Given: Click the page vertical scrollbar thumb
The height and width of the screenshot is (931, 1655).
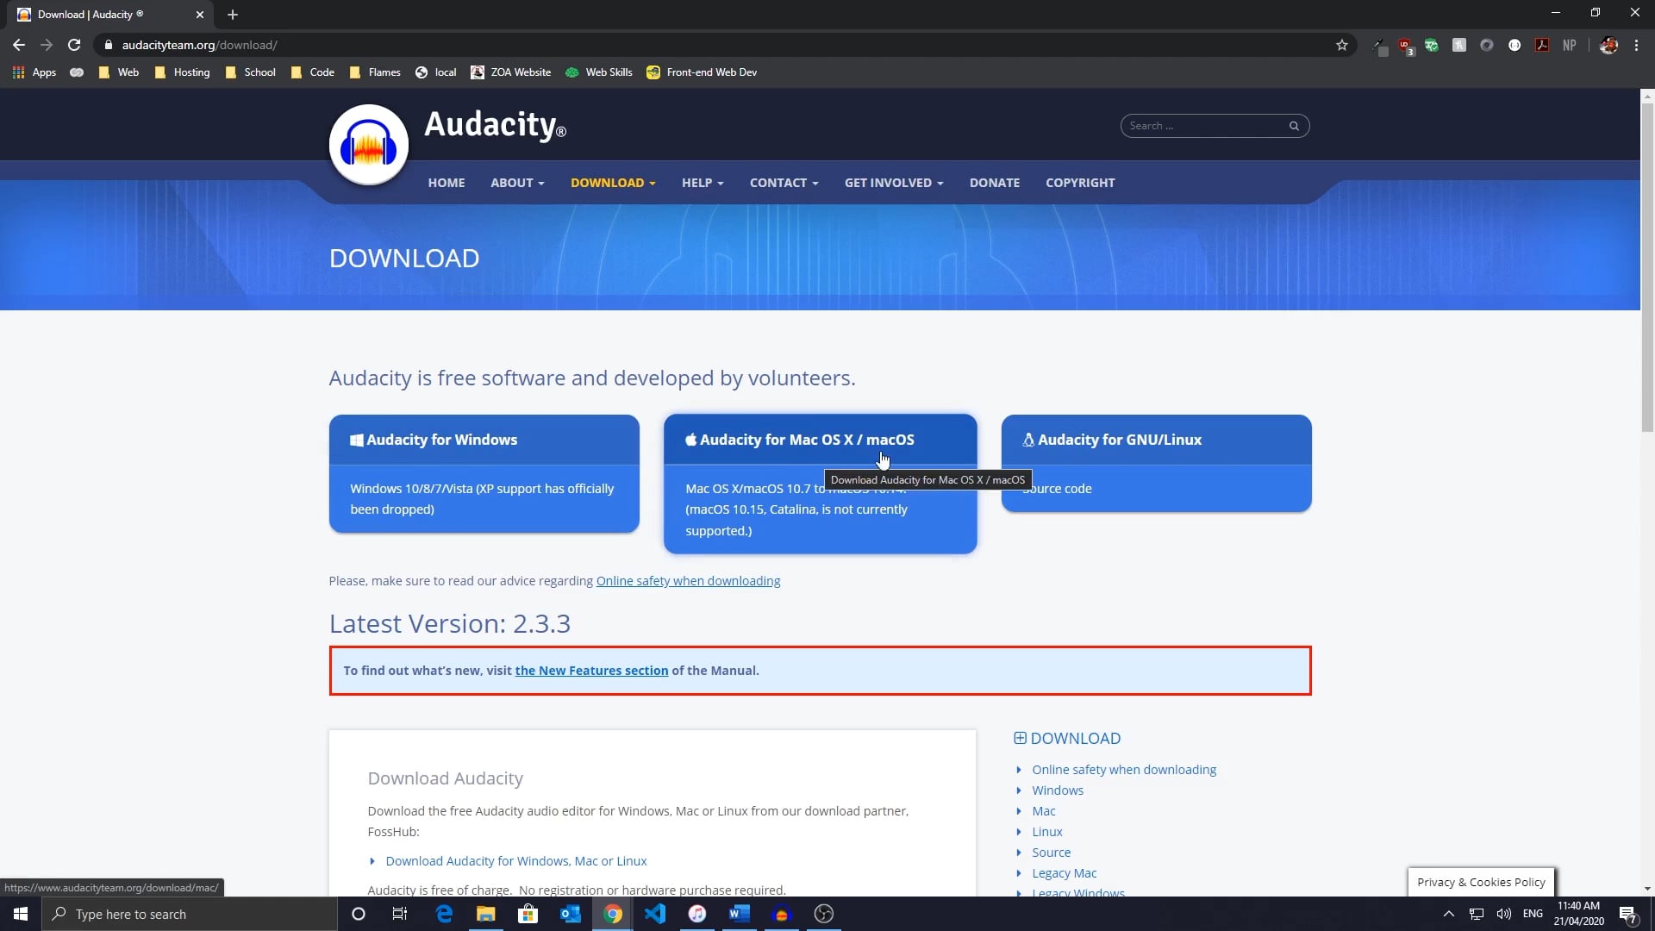Looking at the screenshot, I should (1647, 267).
